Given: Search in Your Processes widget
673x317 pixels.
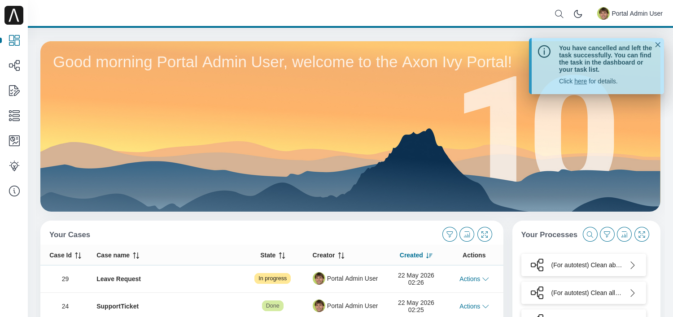Looking at the screenshot, I should point(590,234).
